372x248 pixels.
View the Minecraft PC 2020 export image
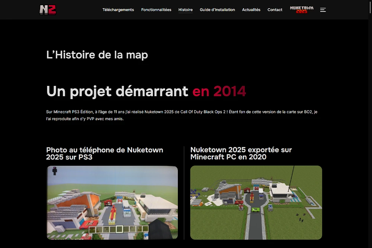[256, 203]
